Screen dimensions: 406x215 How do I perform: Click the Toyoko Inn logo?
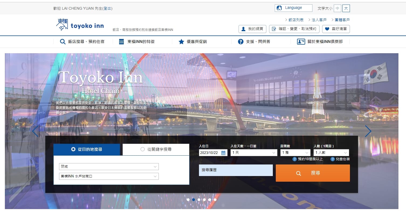(80, 25)
